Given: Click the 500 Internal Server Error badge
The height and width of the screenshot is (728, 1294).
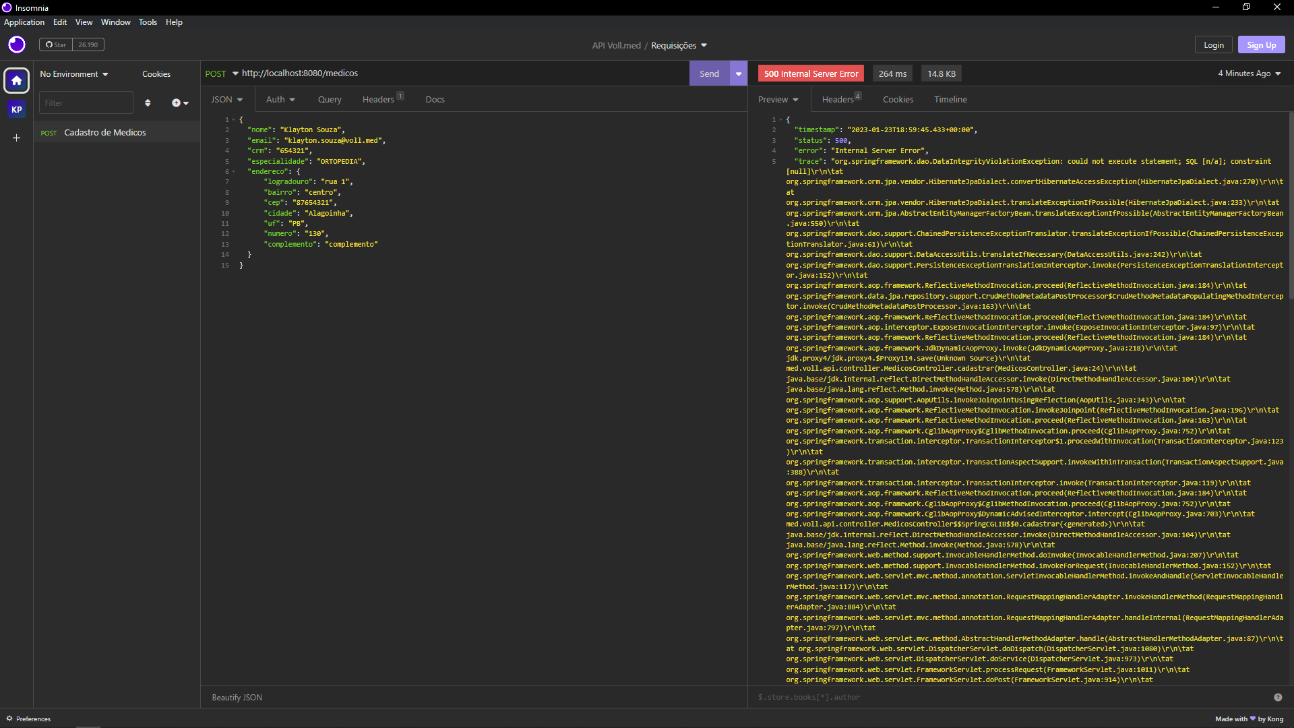Looking at the screenshot, I should coord(811,73).
